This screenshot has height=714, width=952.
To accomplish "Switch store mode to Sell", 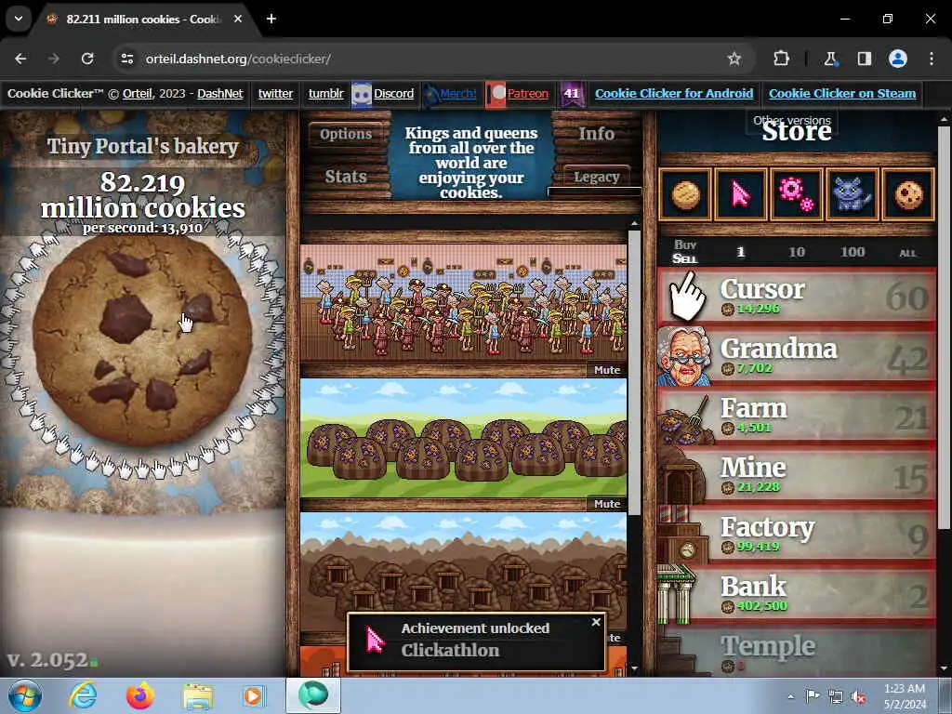I will click(x=685, y=258).
